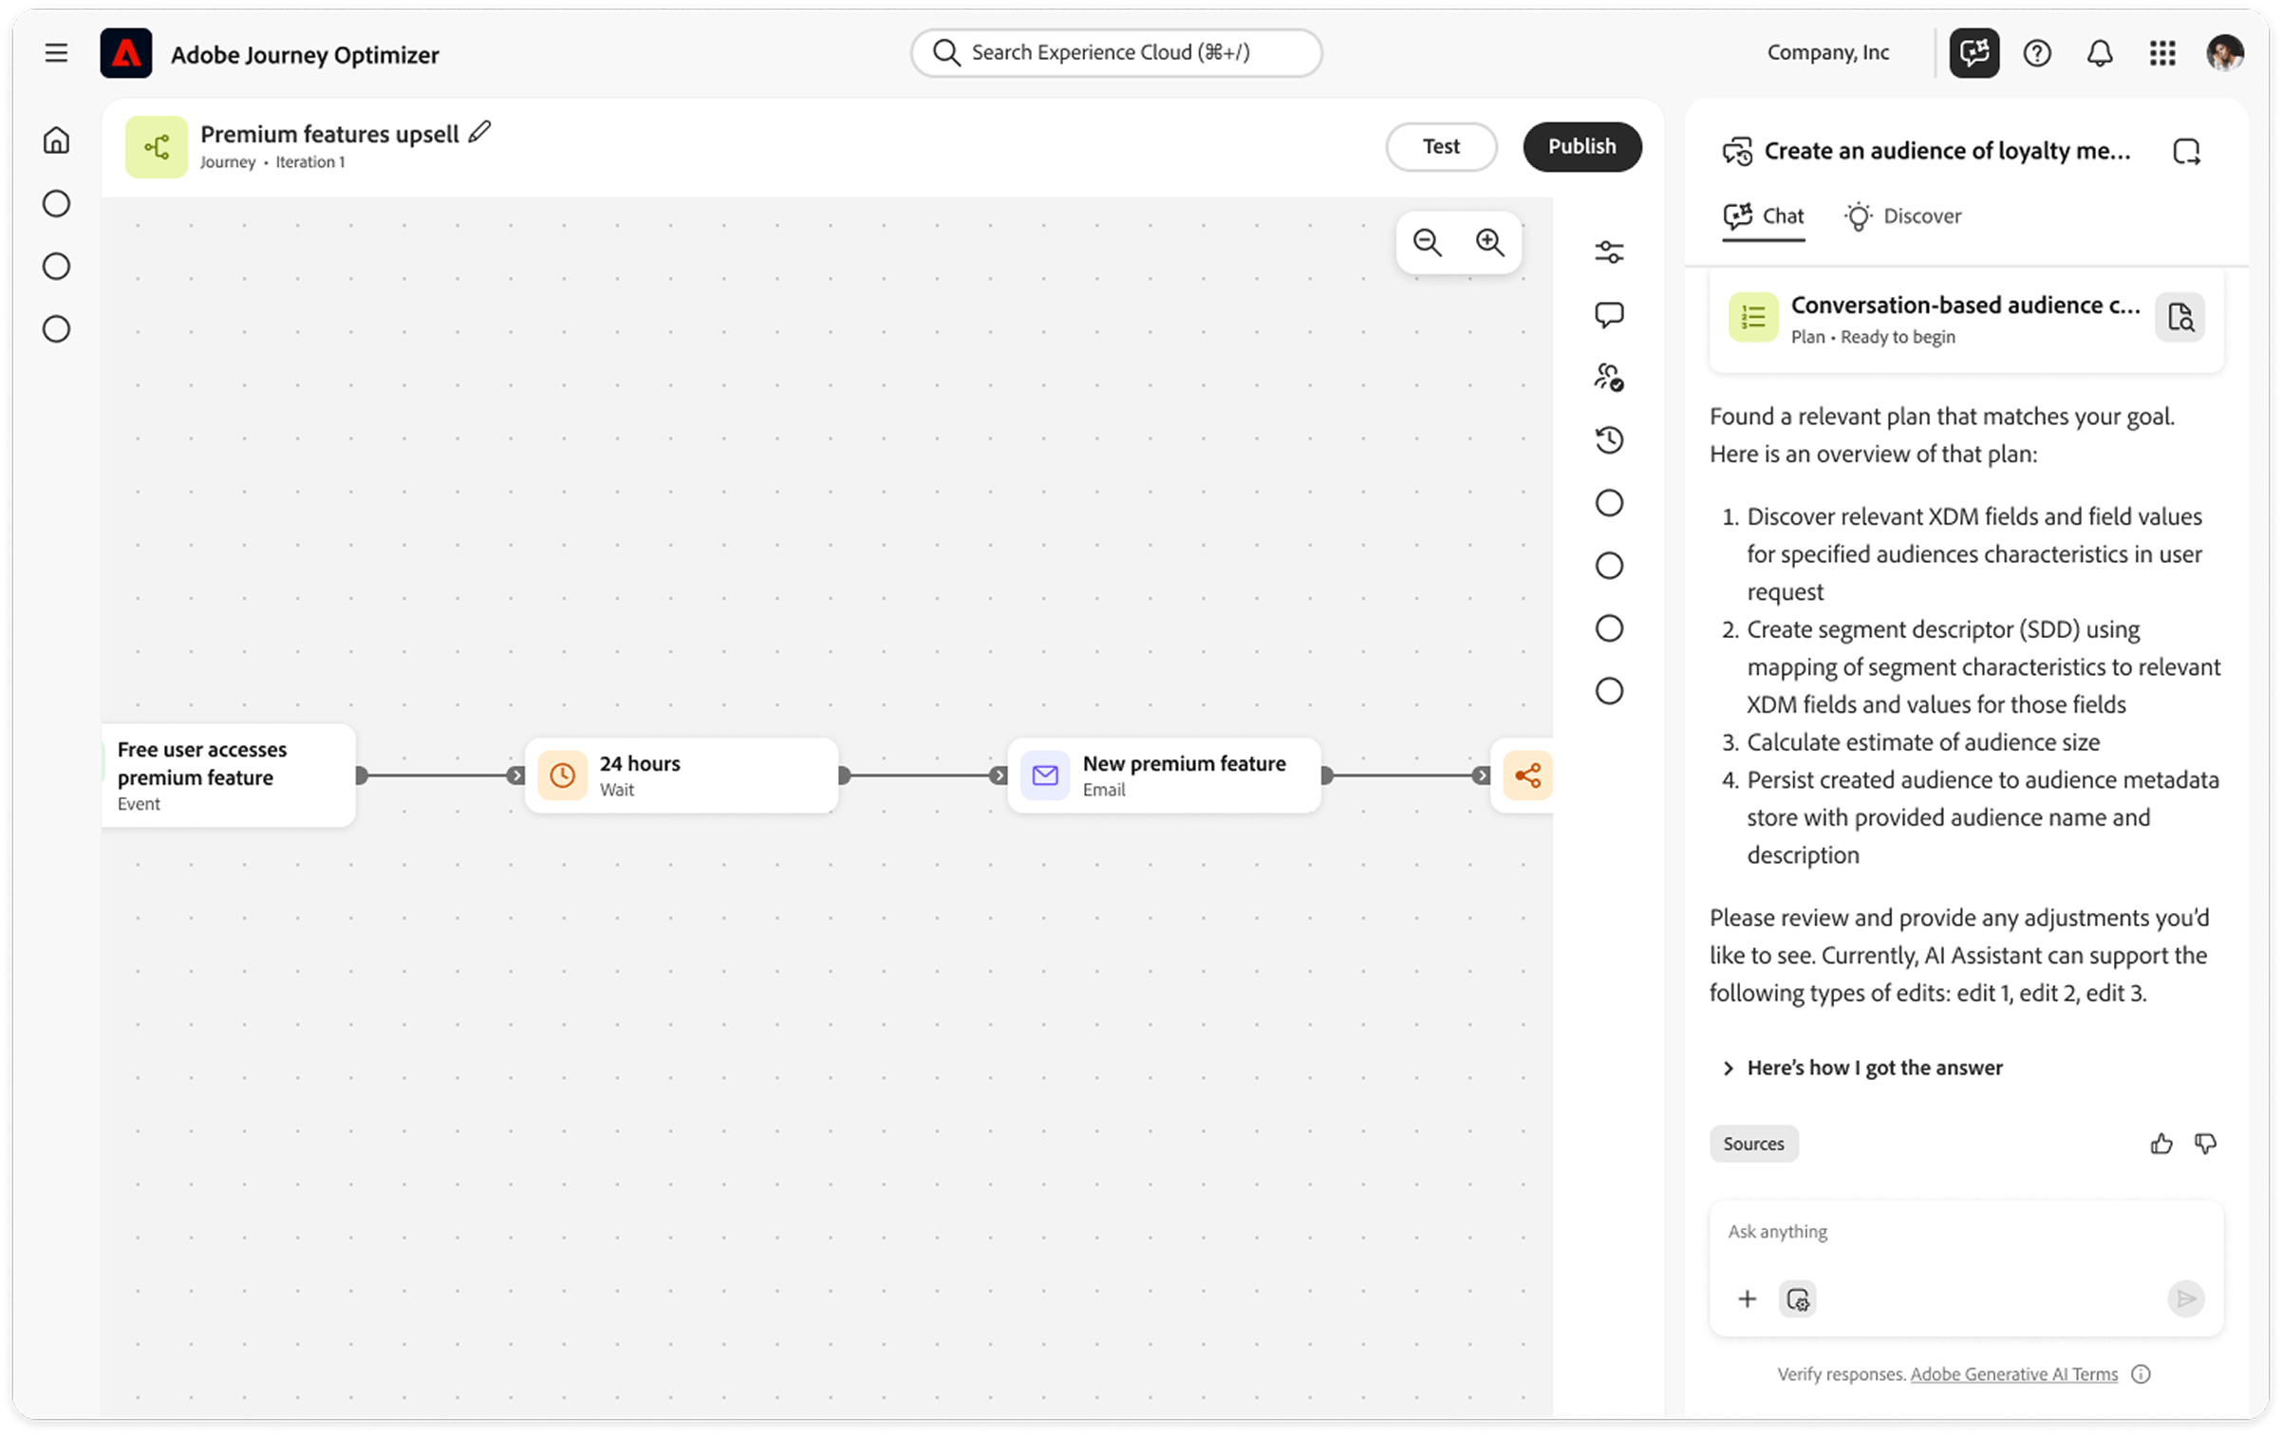The height and width of the screenshot is (1435, 2282).
Task: Switch to the Chat tab
Action: pos(1764,216)
